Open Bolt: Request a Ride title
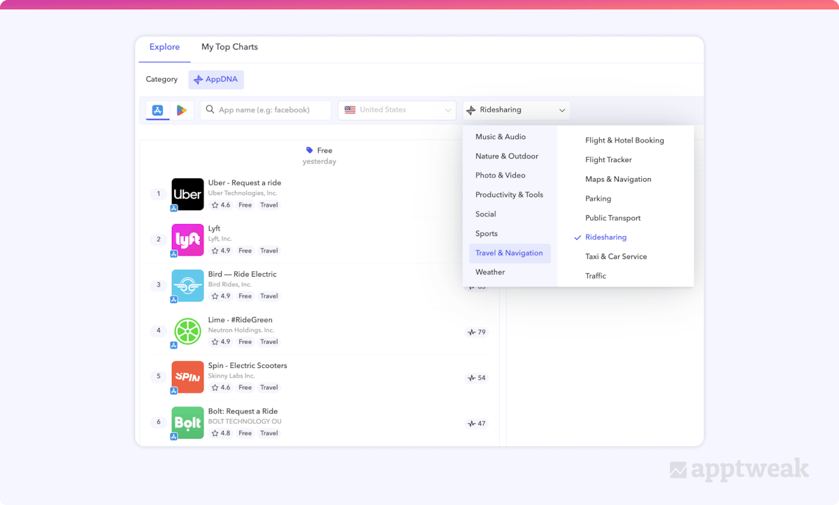Screen dimensions: 839x505 pos(243,411)
